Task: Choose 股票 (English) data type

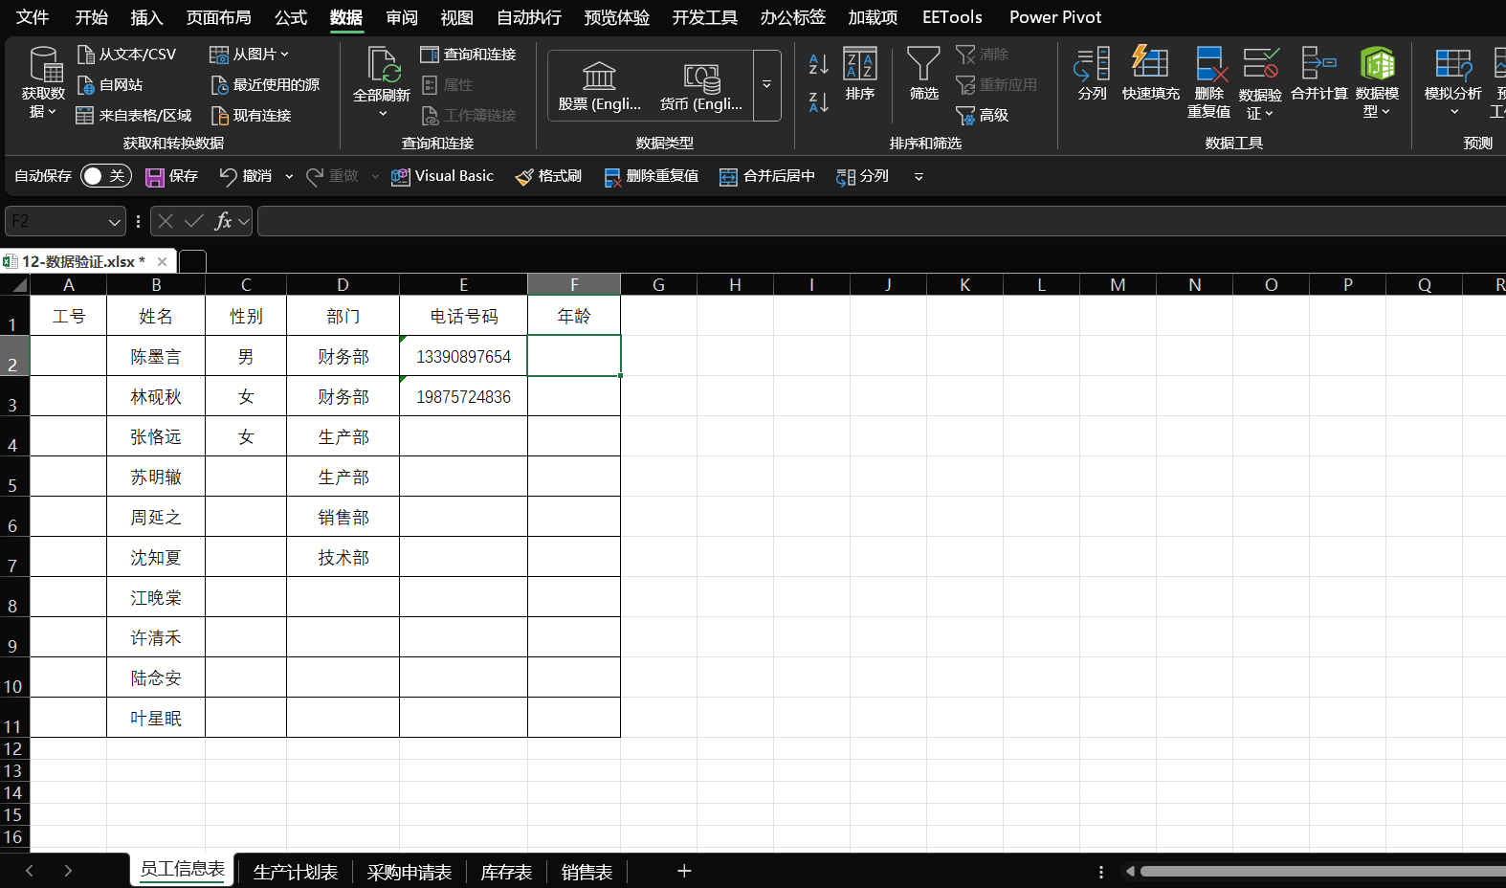Action: tap(600, 86)
